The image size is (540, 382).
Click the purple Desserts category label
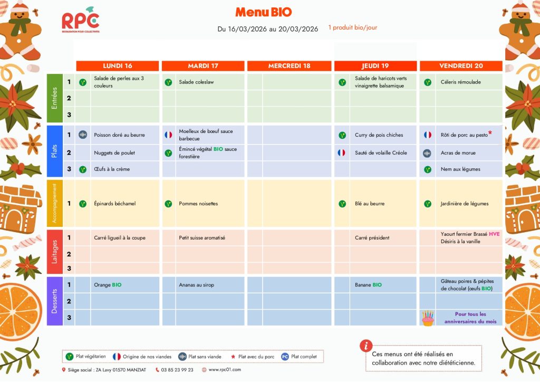pyautogui.click(x=54, y=301)
